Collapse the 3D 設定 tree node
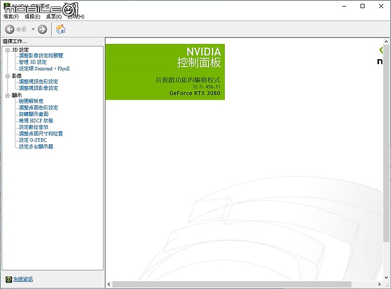Viewport: 391px width, 289px height. (x=8, y=50)
